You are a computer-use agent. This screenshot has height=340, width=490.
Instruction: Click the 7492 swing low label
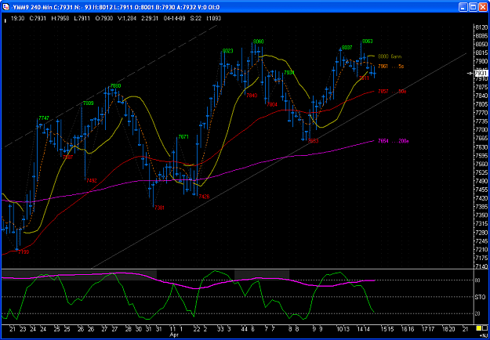92,180
